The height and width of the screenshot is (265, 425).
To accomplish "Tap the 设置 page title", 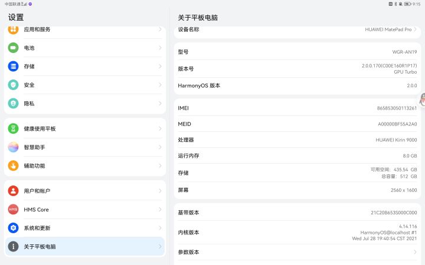I will [16, 17].
